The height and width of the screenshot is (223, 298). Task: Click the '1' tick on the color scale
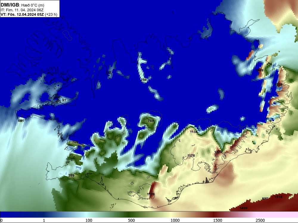44,220
